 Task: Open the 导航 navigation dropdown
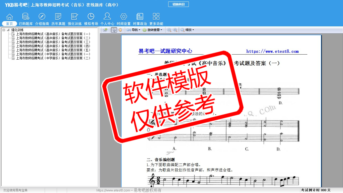(133, 30)
